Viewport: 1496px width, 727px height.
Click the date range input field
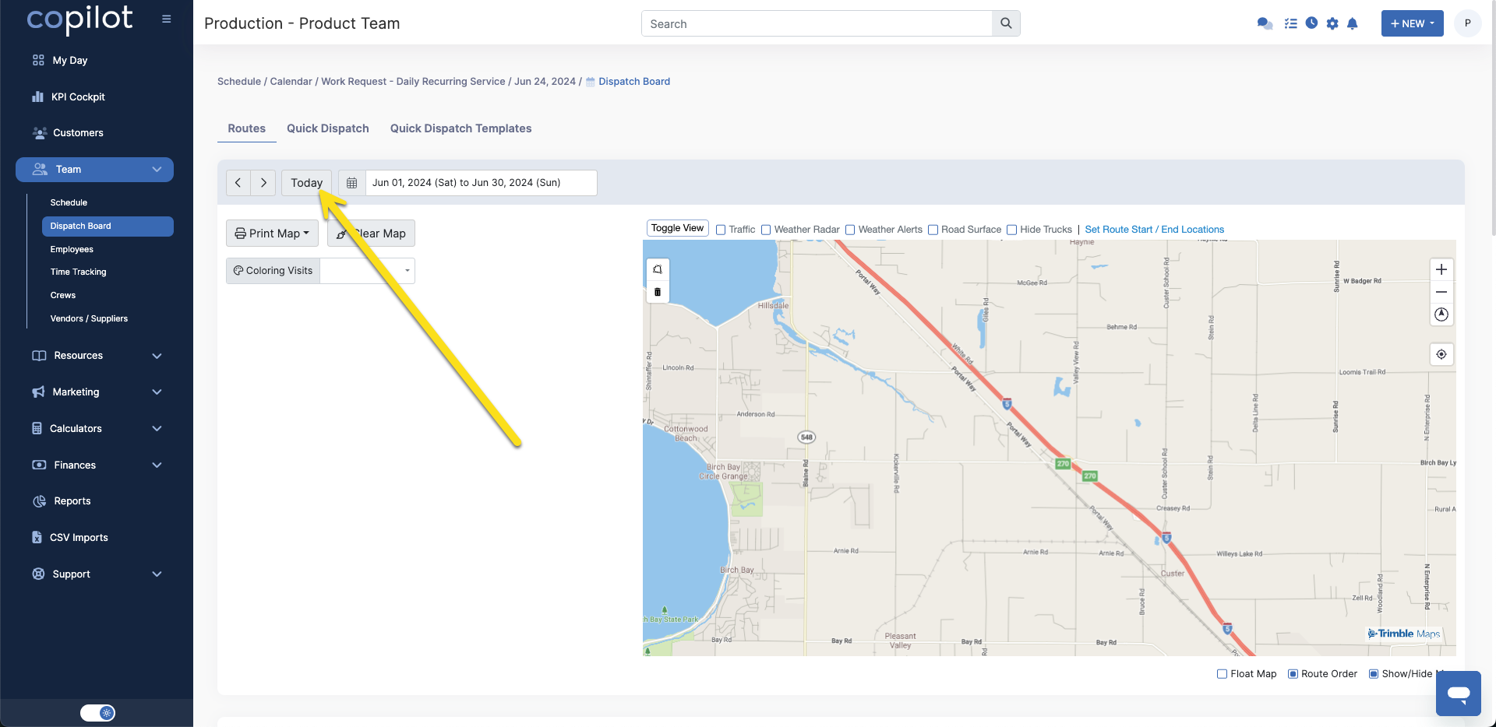pos(481,182)
